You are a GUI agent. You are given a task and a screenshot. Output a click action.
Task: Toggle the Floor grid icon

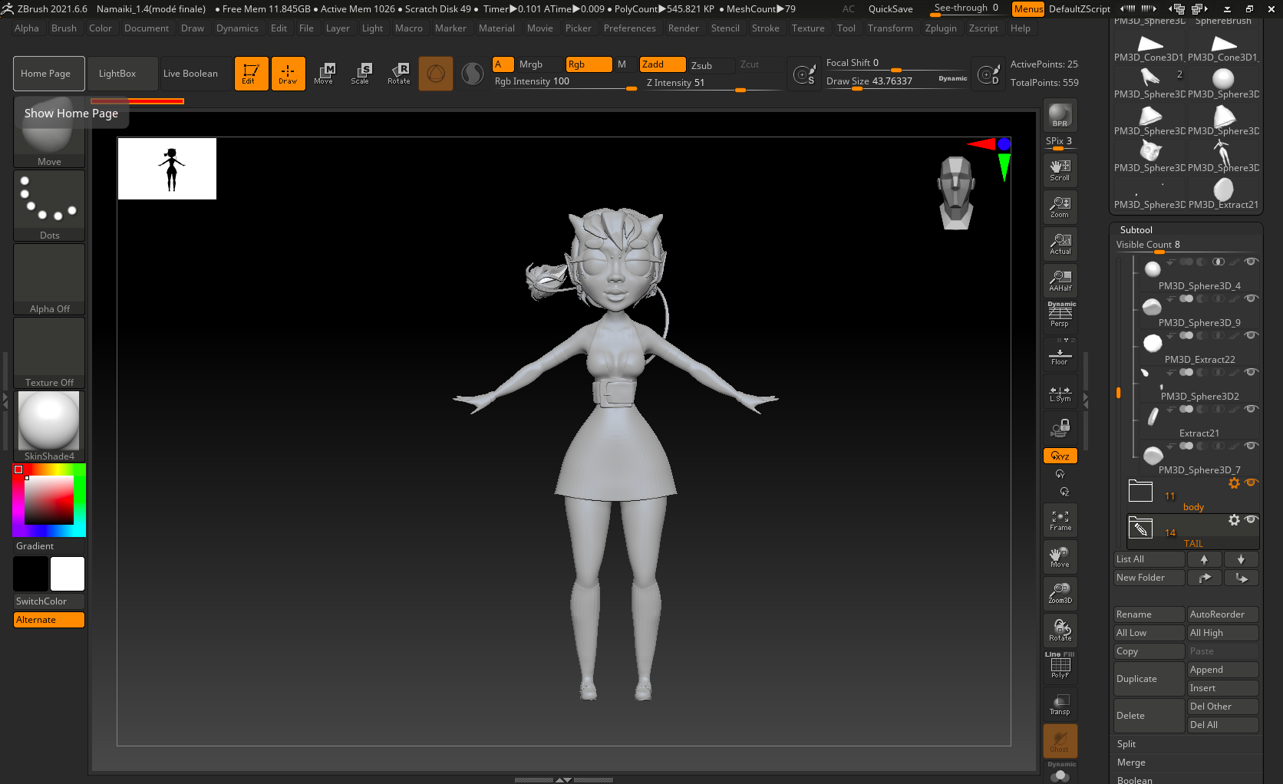(x=1060, y=357)
